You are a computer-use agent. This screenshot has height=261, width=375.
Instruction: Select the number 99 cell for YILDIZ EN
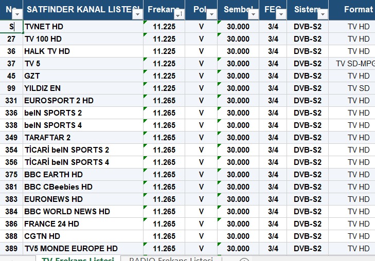[11, 88]
